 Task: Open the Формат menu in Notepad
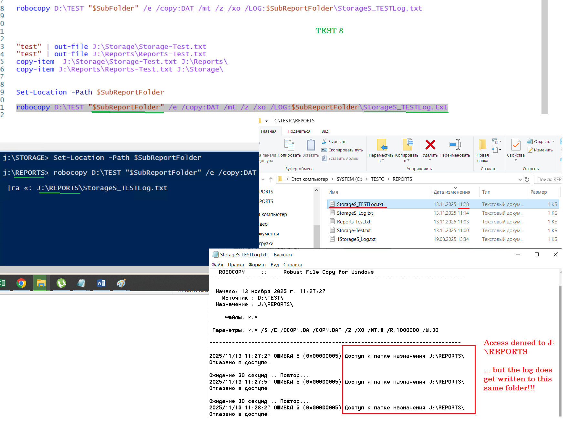pos(257,265)
